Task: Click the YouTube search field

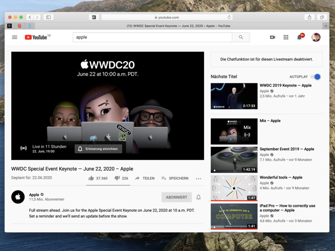Action: pyautogui.click(x=152, y=37)
